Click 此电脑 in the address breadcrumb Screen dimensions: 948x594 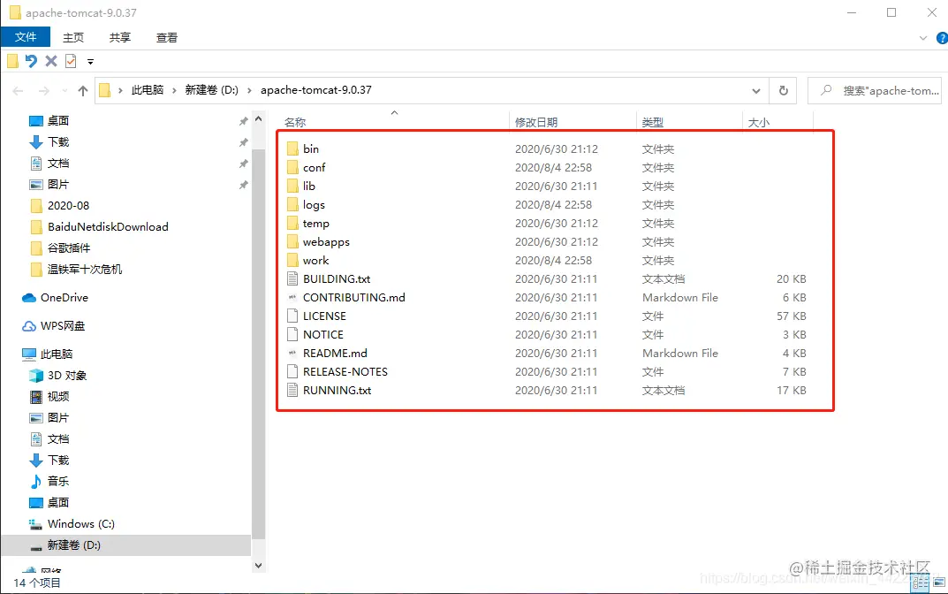pyautogui.click(x=148, y=90)
